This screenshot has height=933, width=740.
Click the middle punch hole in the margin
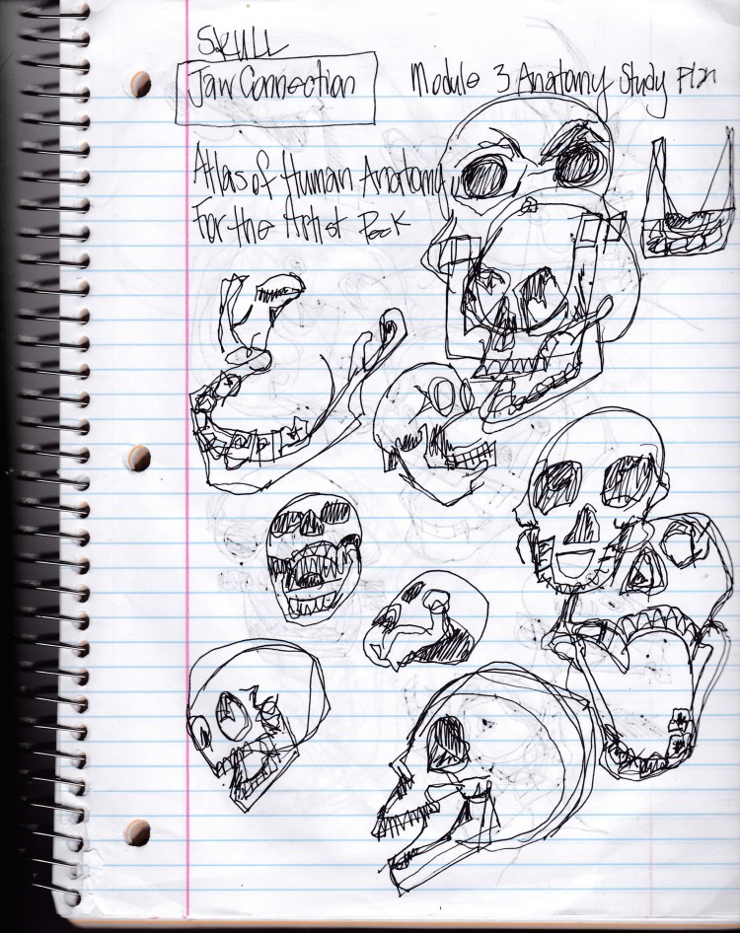point(139,456)
